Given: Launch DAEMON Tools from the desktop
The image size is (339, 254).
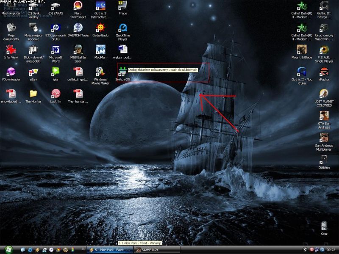Looking at the screenshot, I should point(78,28).
